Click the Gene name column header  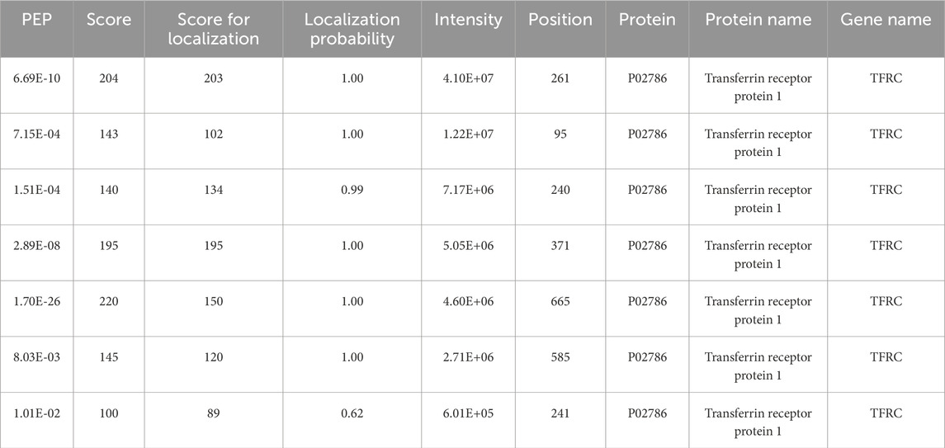point(886,21)
